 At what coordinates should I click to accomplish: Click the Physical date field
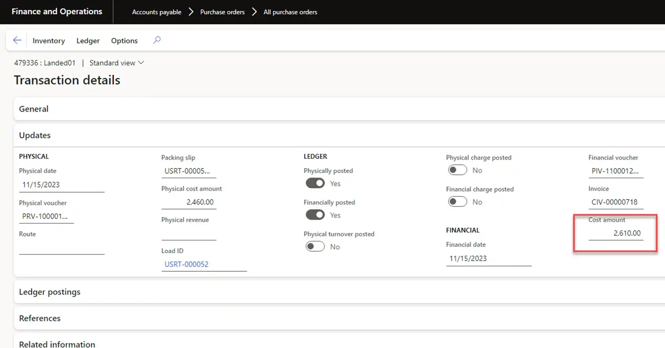coord(61,185)
